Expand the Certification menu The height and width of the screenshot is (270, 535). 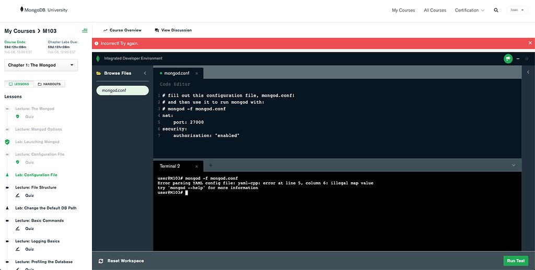pos(469,10)
